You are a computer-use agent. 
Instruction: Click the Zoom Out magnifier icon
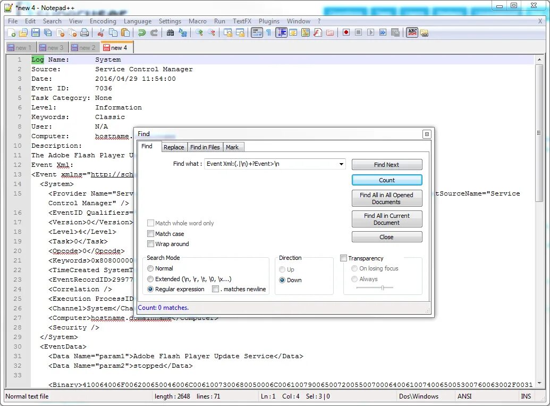coord(211,32)
